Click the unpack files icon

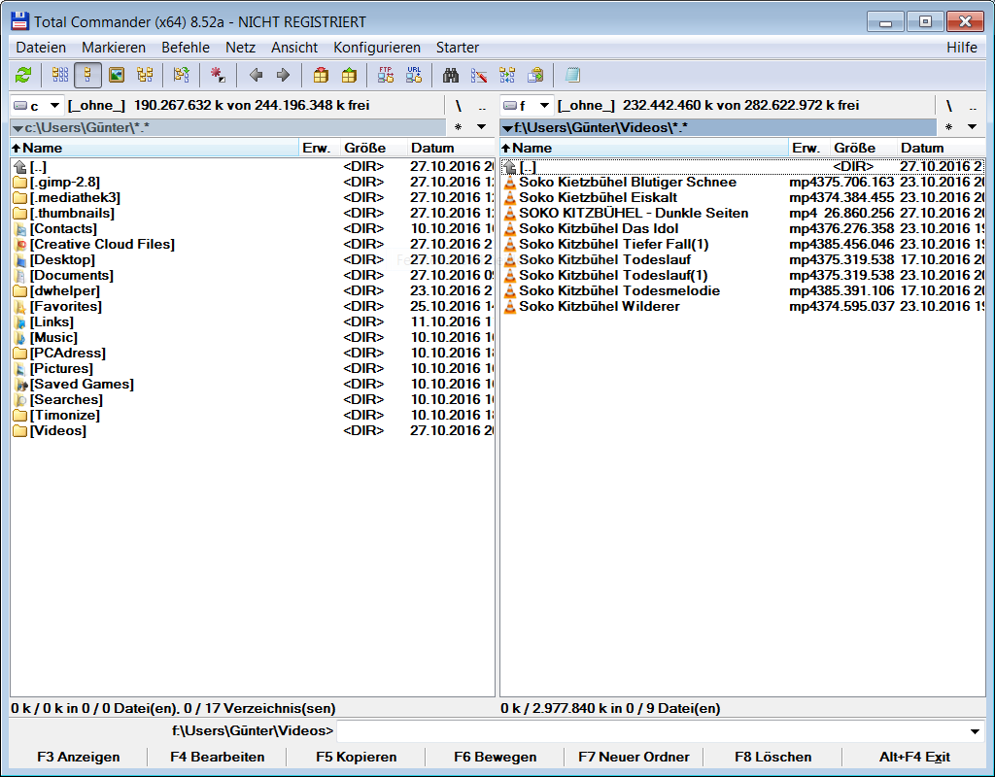[x=349, y=76]
